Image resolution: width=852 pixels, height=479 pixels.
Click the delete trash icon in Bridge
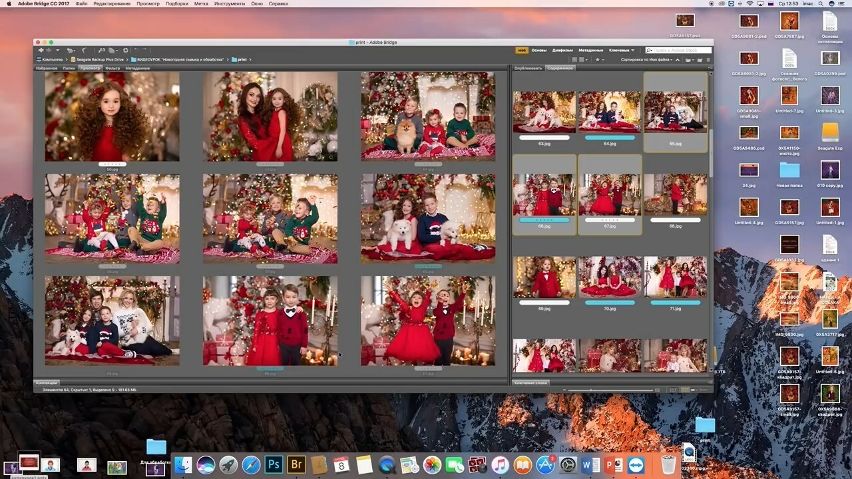pyautogui.click(x=708, y=60)
